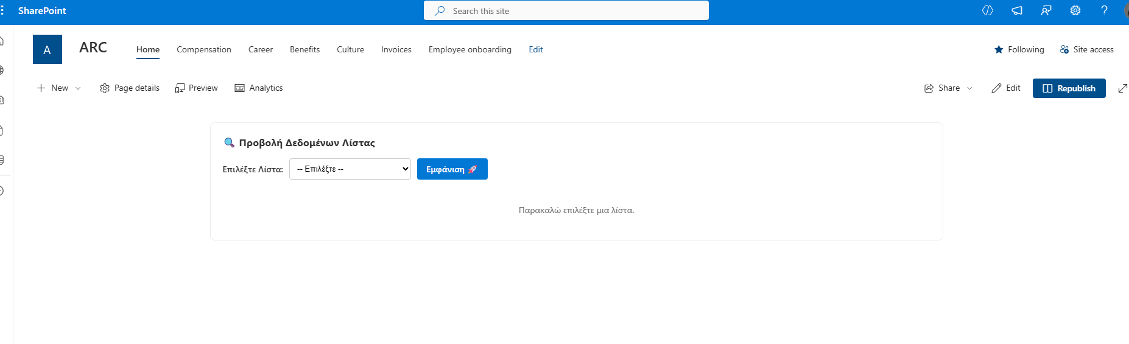
Task: Open the megaphone announcements icon
Action: tap(1017, 11)
